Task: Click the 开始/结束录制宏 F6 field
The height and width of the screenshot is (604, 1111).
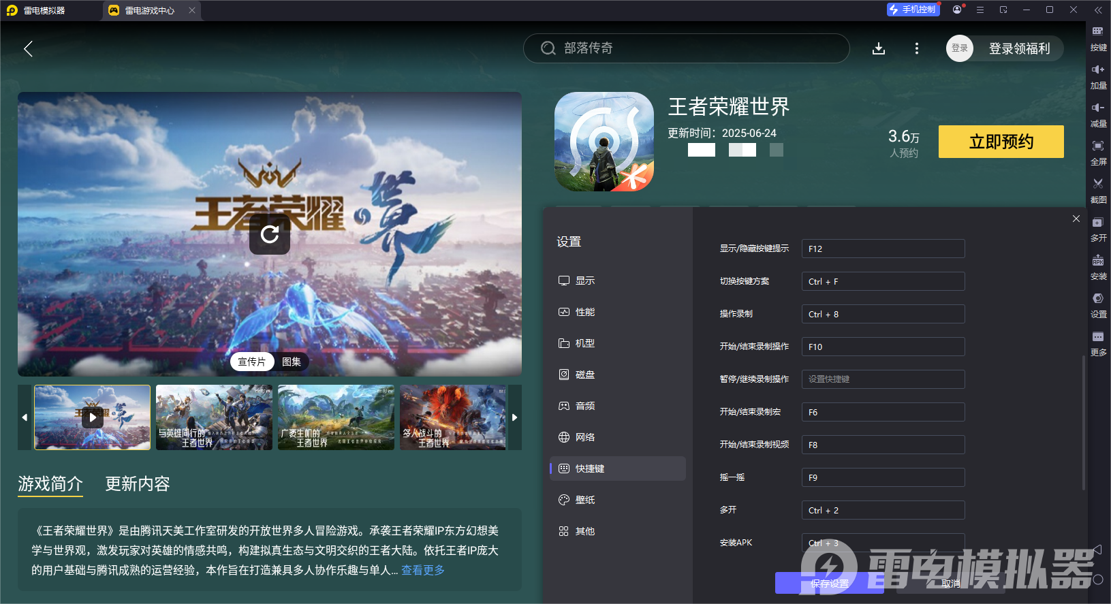Action: 883,412
